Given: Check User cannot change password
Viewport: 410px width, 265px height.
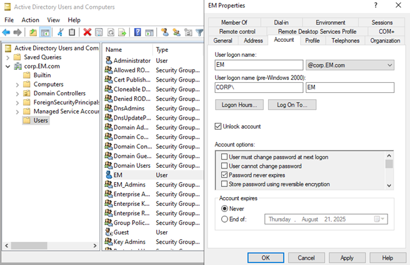Looking at the screenshot, I should point(224,166).
